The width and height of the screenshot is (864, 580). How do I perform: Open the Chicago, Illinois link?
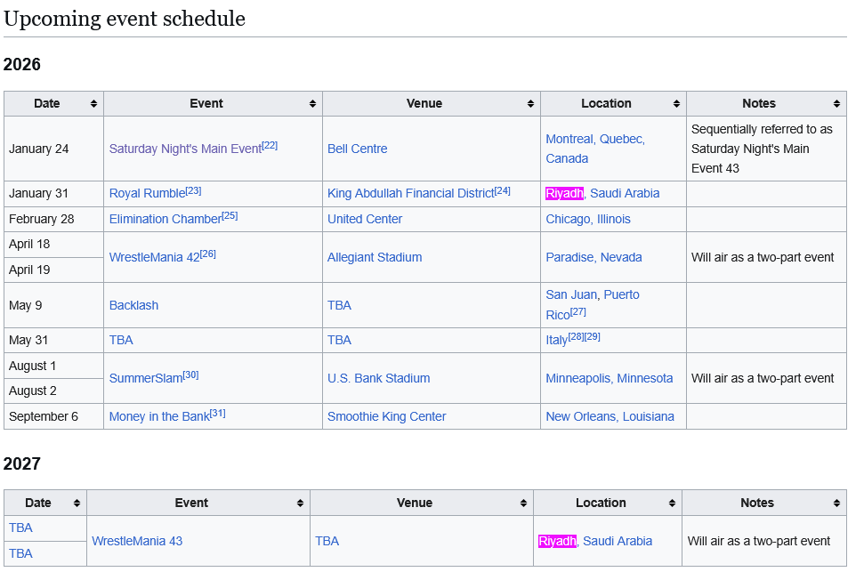tap(588, 219)
